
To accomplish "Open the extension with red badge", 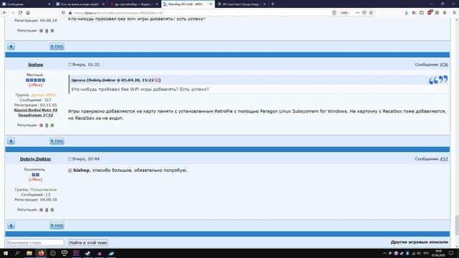I will [x=430, y=12].
